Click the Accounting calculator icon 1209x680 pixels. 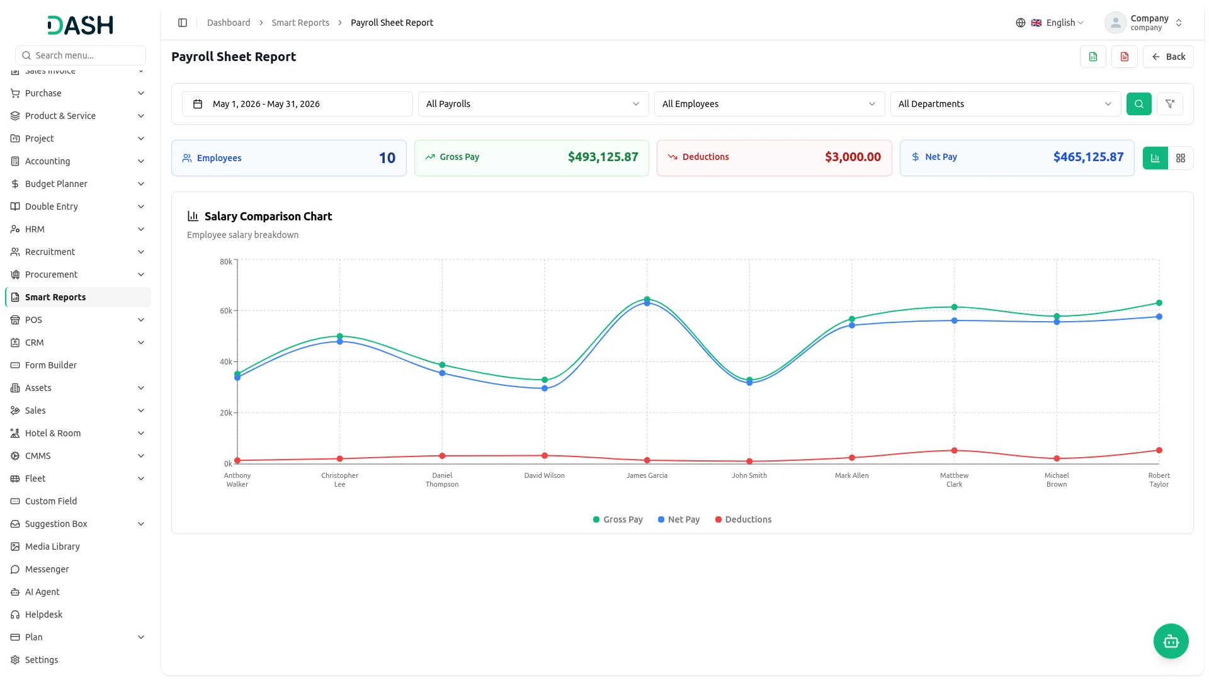pyautogui.click(x=15, y=161)
